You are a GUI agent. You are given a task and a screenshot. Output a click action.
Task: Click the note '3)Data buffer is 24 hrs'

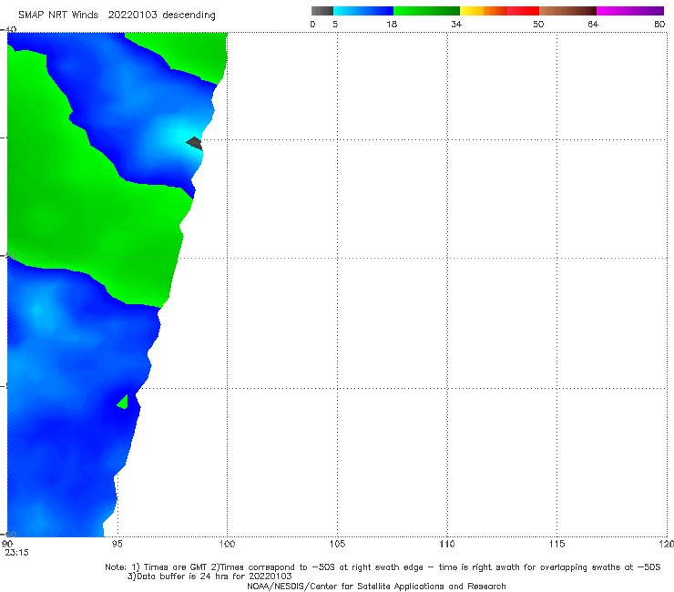(x=209, y=577)
